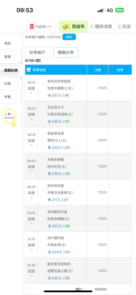Open the YeMin account dropdown

[x=40, y=27]
